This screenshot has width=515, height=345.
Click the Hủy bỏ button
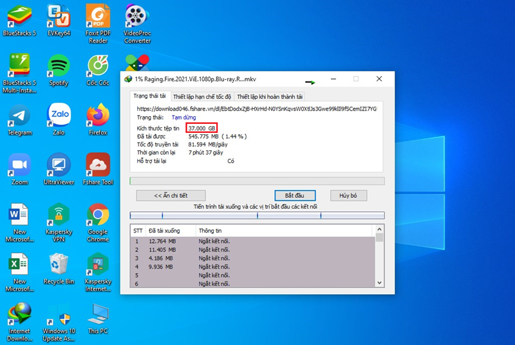(x=348, y=195)
